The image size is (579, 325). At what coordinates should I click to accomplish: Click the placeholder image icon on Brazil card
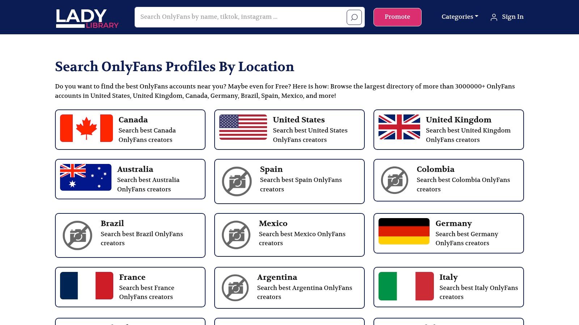coord(77,235)
